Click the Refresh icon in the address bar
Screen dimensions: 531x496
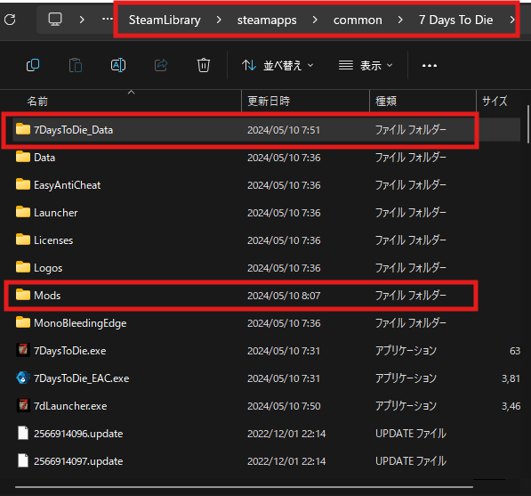10,20
